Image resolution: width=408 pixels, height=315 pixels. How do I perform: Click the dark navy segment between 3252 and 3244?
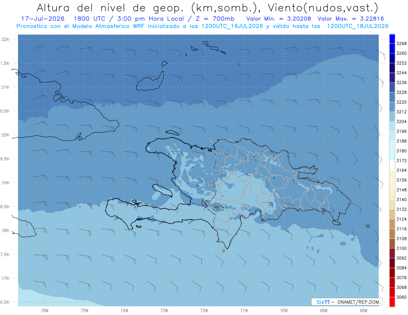coord(392,68)
